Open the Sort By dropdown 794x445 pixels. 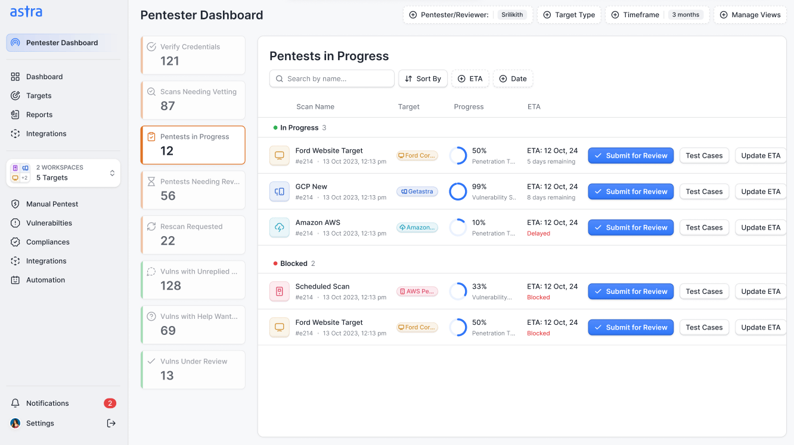point(423,79)
